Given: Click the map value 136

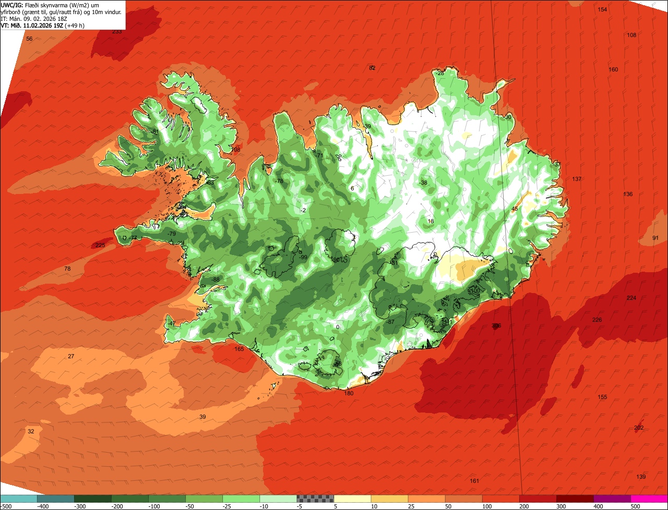Looking at the screenshot, I should (x=628, y=195).
